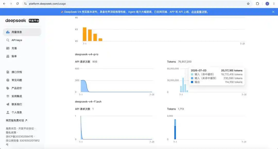Click the deepseek-v4-flash heading
Image resolution: width=278 pixels, height=149 pixels.
pos(88,102)
